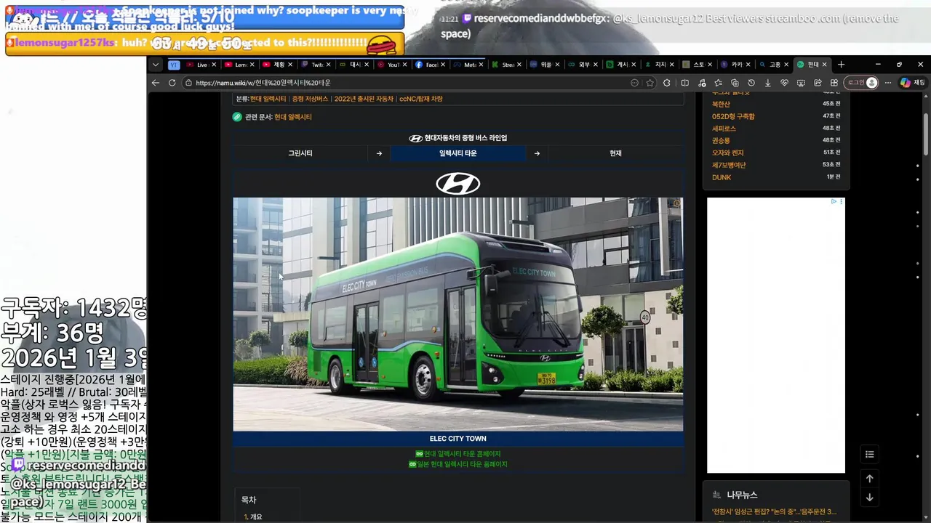
Task: Open recent change 오자와 켄지
Action: (727, 153)
